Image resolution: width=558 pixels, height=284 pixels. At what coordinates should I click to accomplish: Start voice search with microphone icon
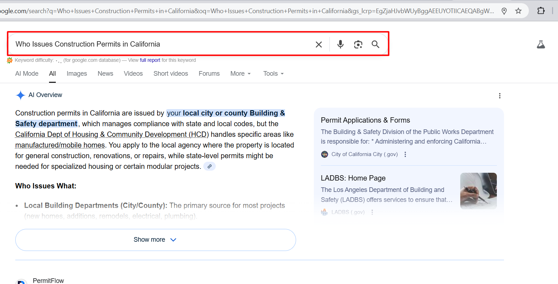click(340, 44)
